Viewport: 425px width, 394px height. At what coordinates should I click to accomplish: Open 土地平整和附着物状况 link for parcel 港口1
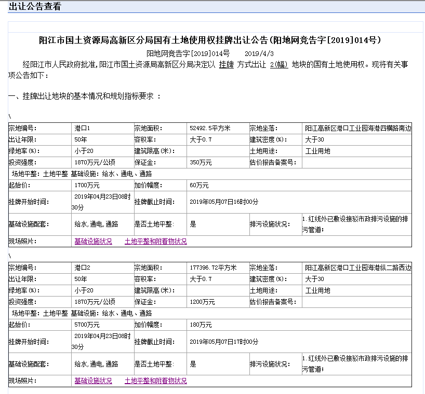click(155, 241)
